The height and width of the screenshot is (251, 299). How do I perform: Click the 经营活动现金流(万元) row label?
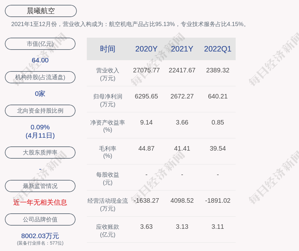(108, 205)
